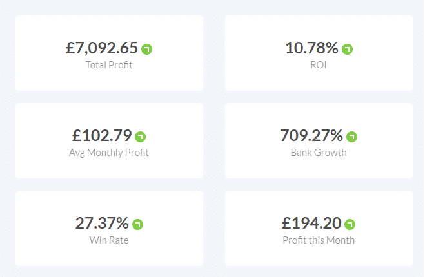The height and width of the screenshot is (277, 425).
Task: Select the green arrow icon beside £194.20
Action: click(350, 224)
